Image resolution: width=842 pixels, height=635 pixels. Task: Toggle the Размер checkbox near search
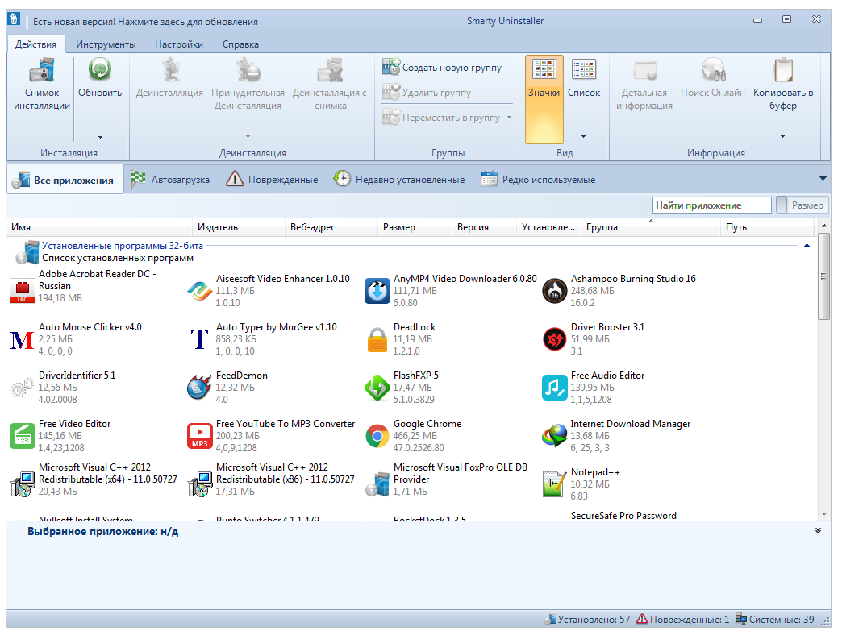point(782,205)
